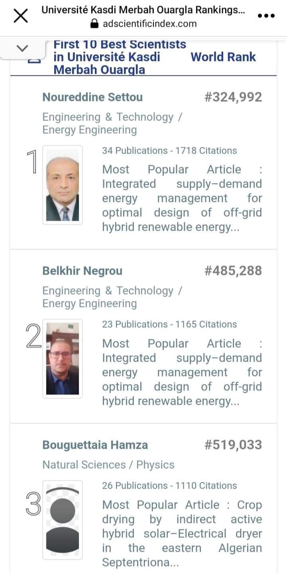287x577 pixels.
Task: Open Belkhir Negrou's profile name
Action: pos(82,271)
